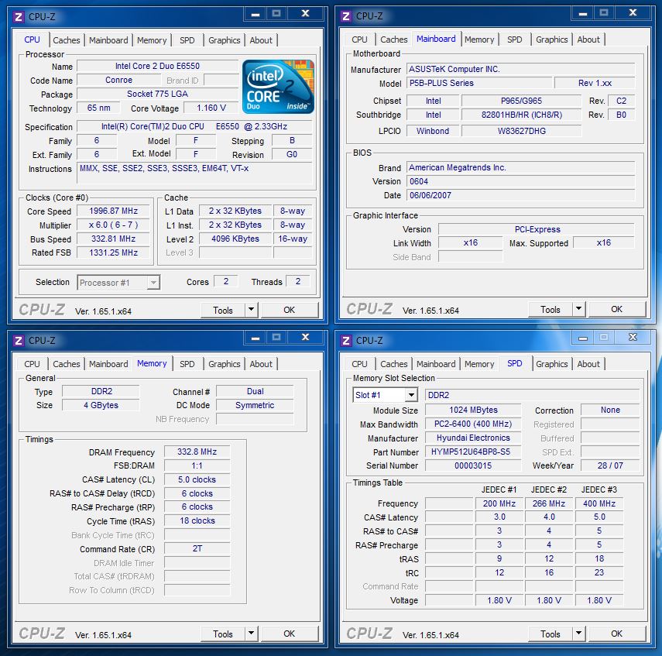The width and height of the screenshot is (662, 656).
Task: Switch to the Mainboard tab in the SPD window
Action: (x=436, y=364)
